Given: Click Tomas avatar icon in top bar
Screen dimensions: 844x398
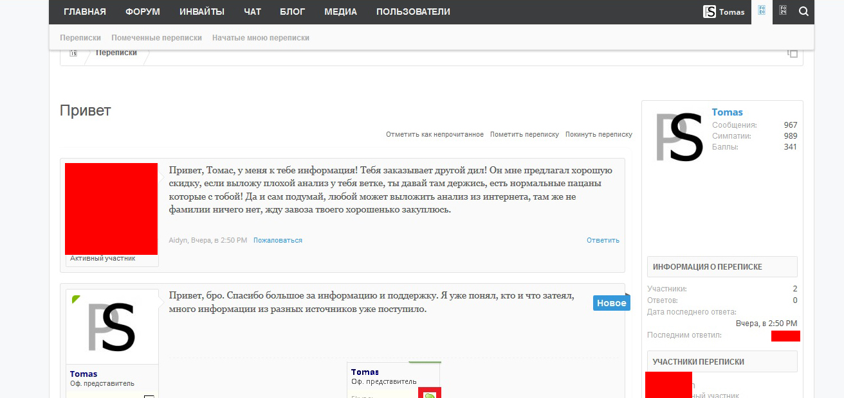Looking at the screenshot, I should pos(710,12).
